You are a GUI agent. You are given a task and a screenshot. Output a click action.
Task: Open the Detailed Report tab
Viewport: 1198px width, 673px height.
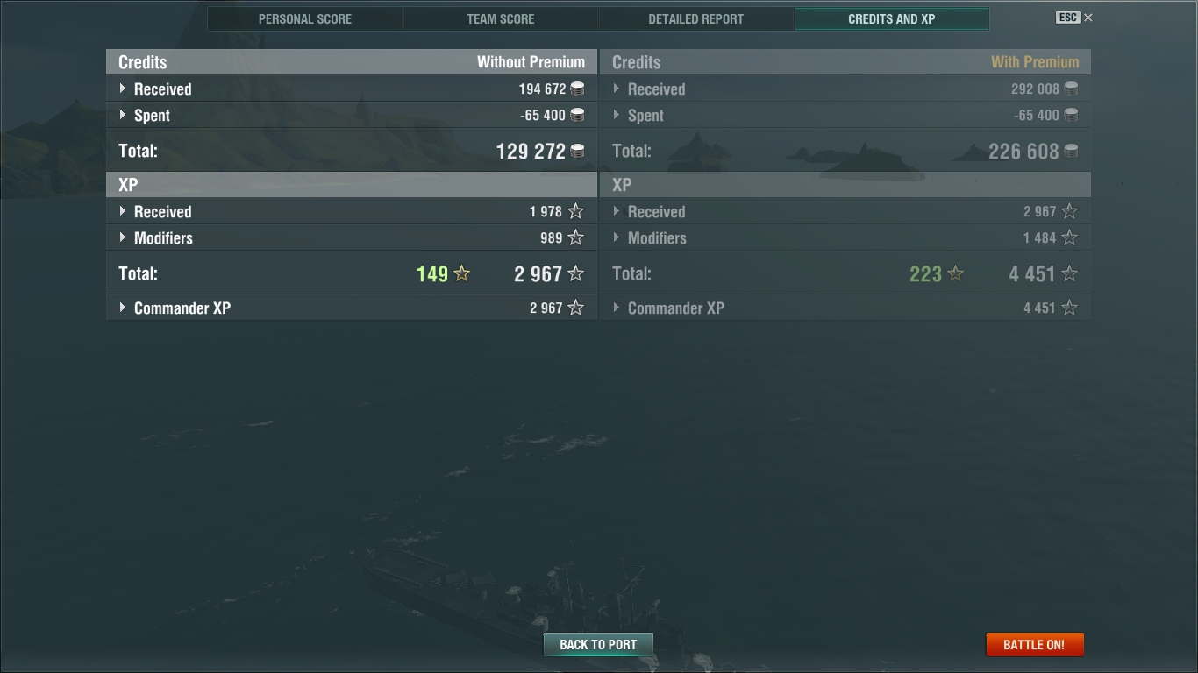pos(696,18)
